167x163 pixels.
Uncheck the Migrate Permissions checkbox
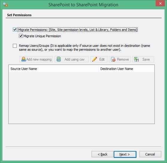click(15, 30)
